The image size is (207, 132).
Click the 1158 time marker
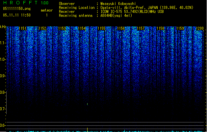pos(160,28)
